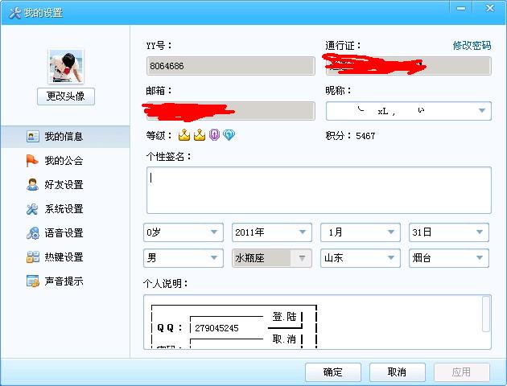Viewport: 507px width, 386px height.
Task: Open the zodiac dropdown showing 水瓶座
Action: pyautogui.click(x=272, y=258)
